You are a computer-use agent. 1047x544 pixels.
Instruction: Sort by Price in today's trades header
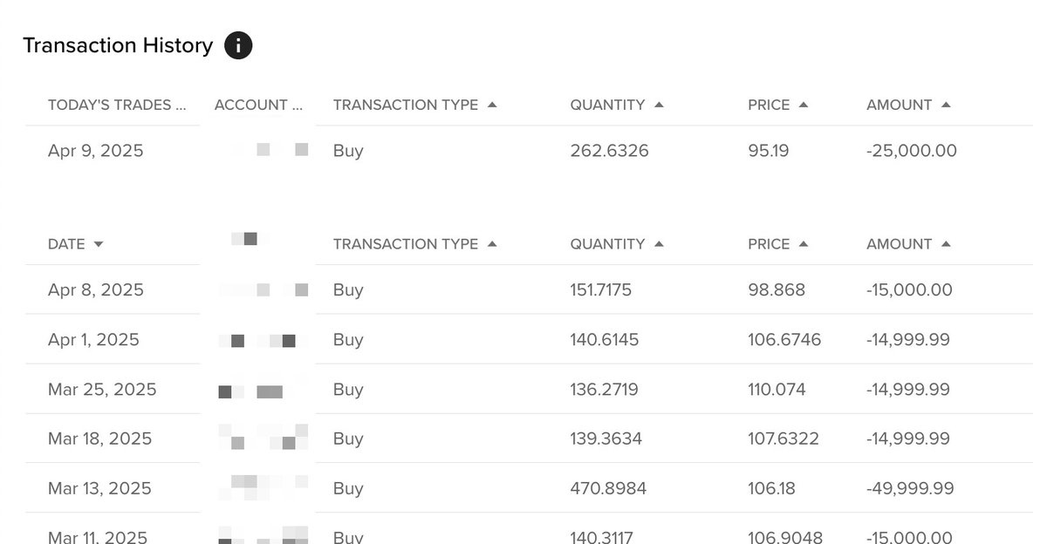click(x=777, y=105)
